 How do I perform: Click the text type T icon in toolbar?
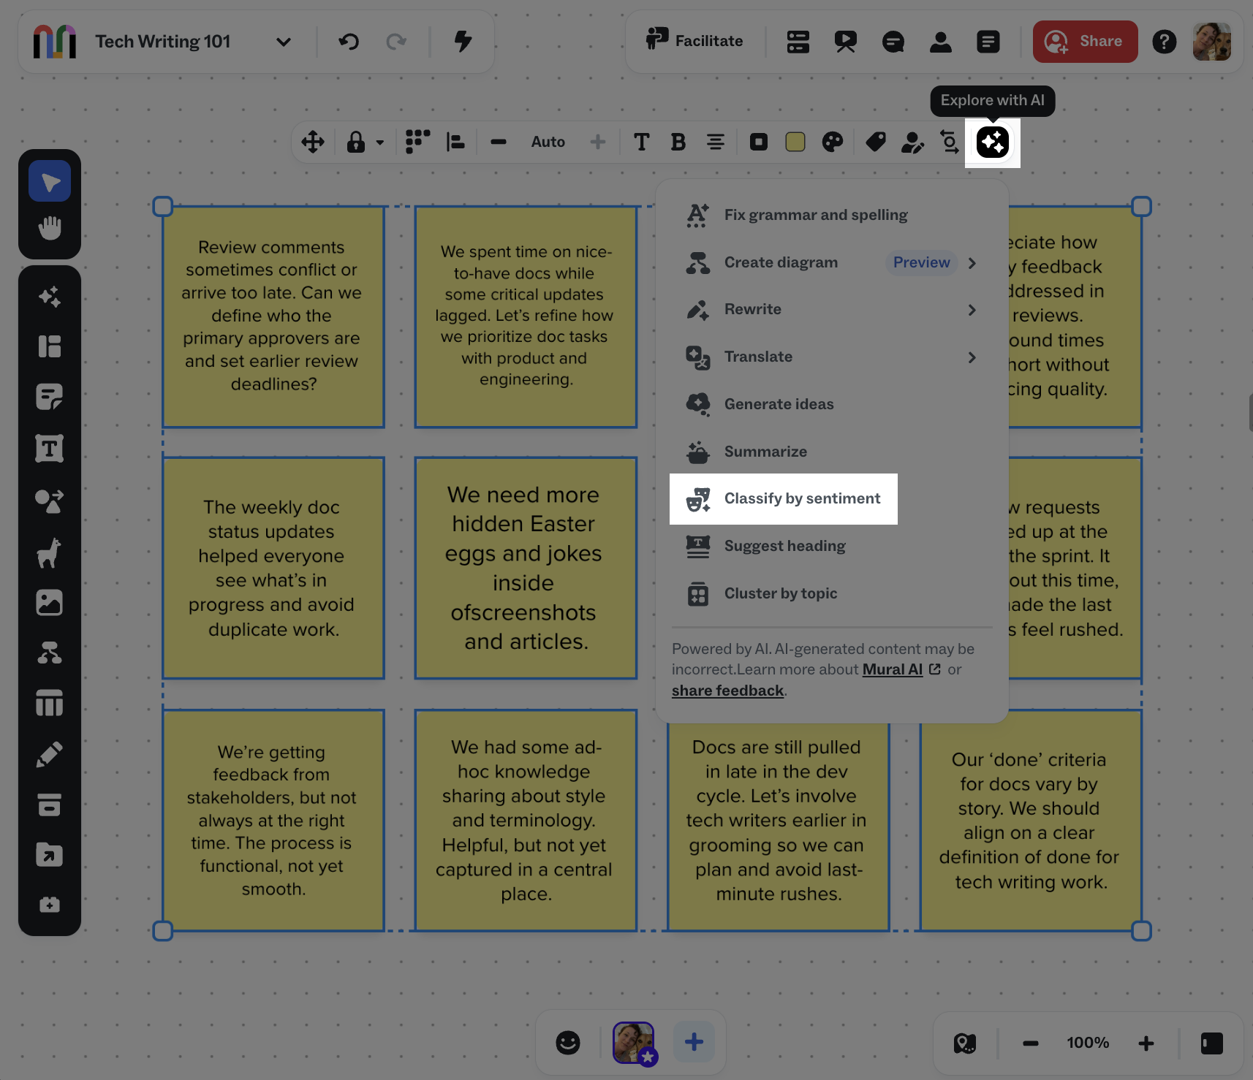pos(641,142)
